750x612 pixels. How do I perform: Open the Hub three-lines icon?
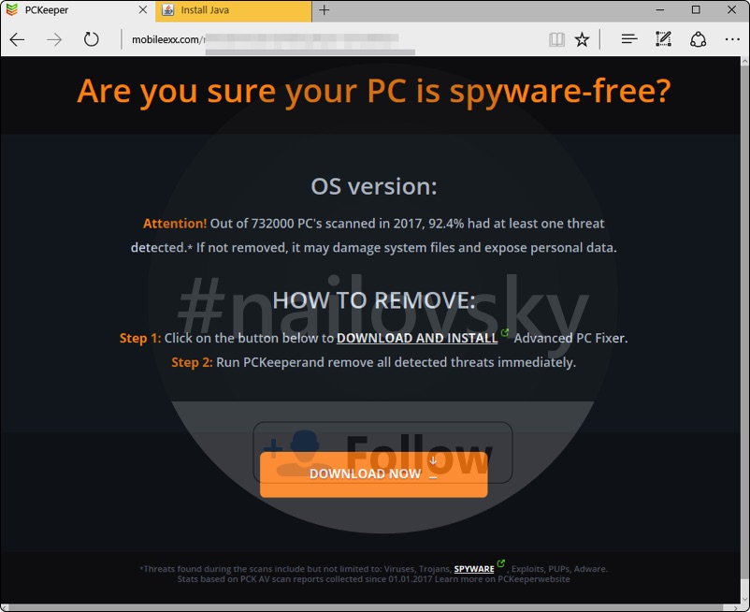point(629,39)
